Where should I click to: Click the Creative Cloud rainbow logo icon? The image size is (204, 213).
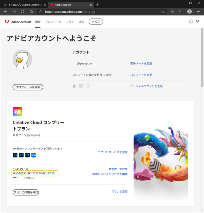[x=18, y=111]
